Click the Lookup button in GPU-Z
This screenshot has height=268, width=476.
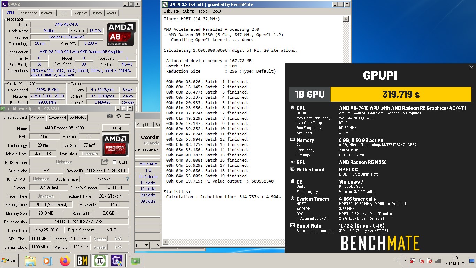pos(116,128)
